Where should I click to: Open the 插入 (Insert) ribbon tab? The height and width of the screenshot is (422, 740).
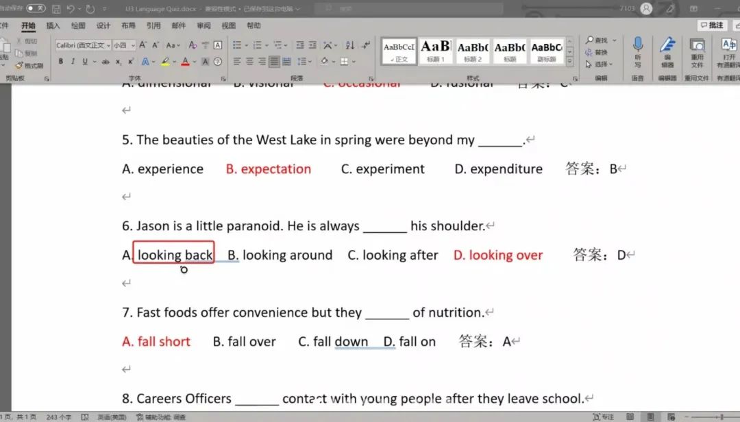point(53,26)
